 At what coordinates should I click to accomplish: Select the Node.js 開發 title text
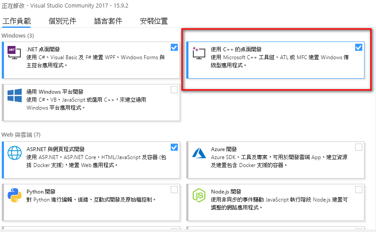226,192
